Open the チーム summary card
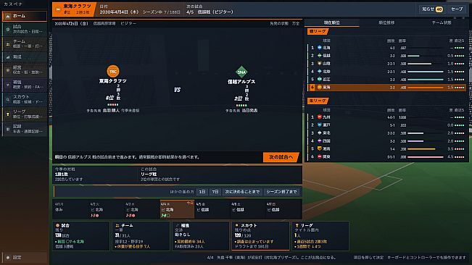472x265 pixels. (141, 236)
